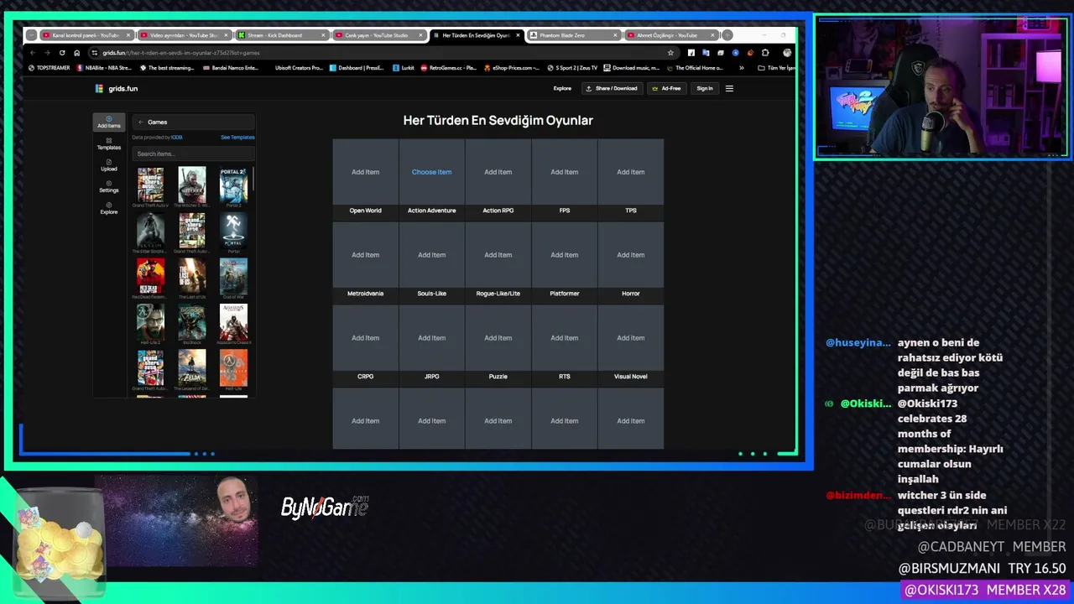The width and height of the screenshot is (1074, 604).
Task: Bookmark this page with the star icon
Action: click(670, 53)
